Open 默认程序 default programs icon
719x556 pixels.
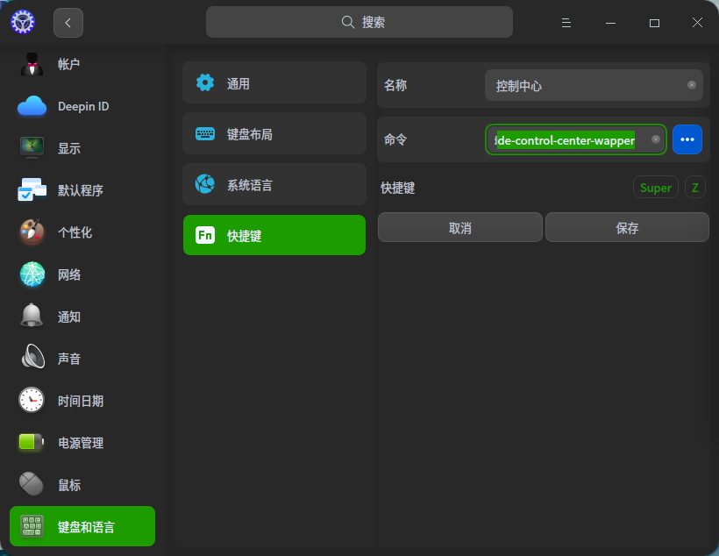pyautogui.click(x=32, y=190)
